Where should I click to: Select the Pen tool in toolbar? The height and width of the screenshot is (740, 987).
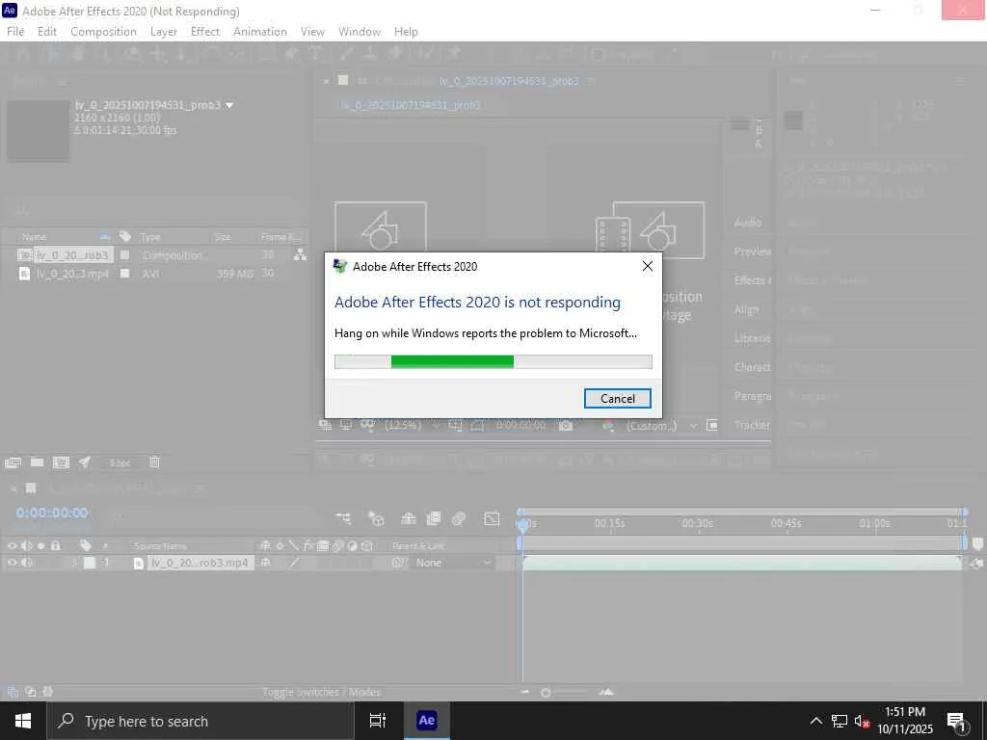(x=291, y=55)
